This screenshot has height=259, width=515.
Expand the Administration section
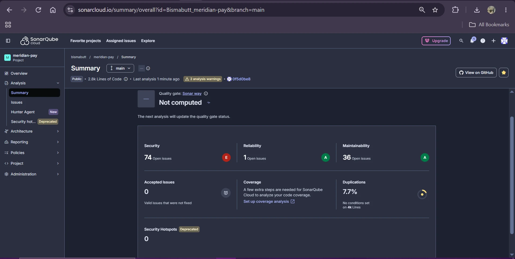pyautogui.click(x=32, y=174)
